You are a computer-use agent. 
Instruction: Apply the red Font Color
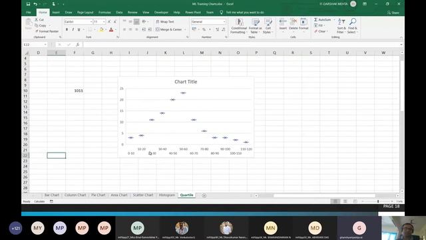(x=111, y=29)
